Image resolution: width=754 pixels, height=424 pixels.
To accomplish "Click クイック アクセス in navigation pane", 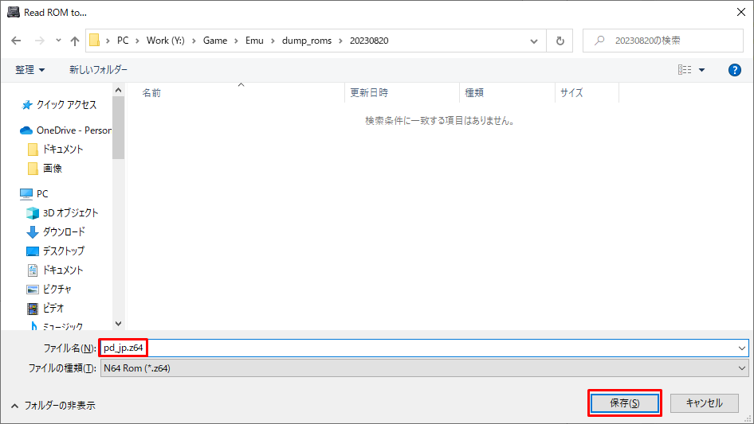I will coord(66,105).
